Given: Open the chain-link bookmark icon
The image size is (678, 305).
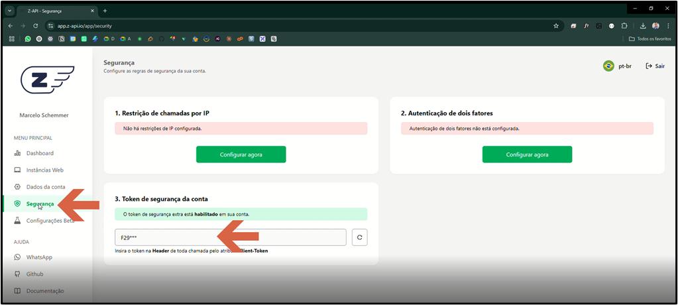Looking at the screenshot, I should click(x=239, y=39).
